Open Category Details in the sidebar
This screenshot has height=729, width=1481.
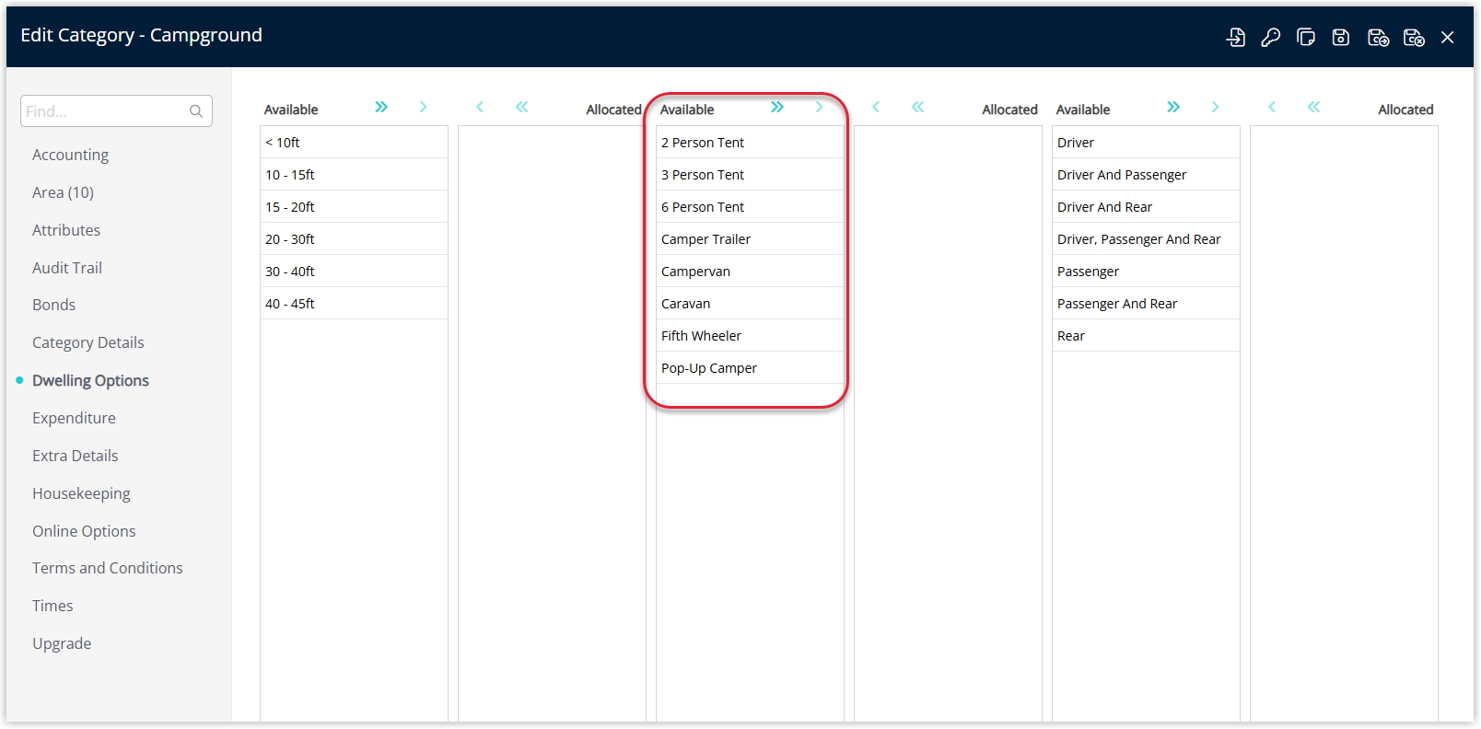(x=87, y=342)
